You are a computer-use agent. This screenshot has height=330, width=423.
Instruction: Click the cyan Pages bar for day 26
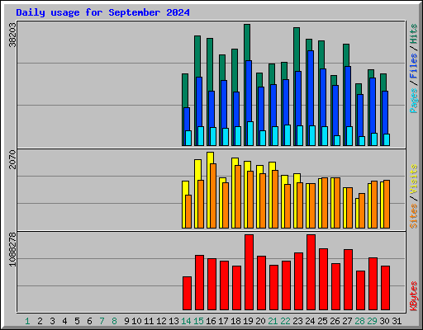337,140
